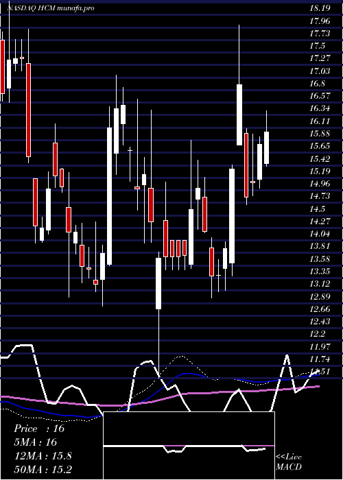Click the NASDAQ HCM munafa.pro chart title
The image size is (343, 480).
[x=51, y=8]
